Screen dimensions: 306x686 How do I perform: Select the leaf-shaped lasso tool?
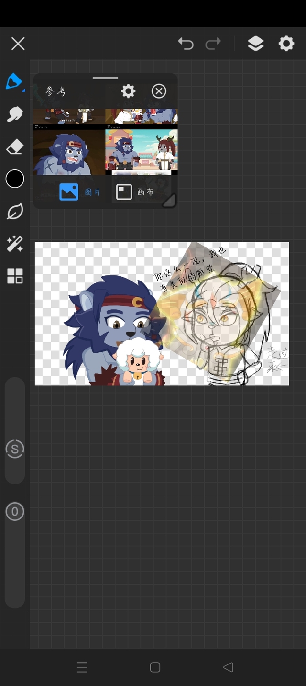pos(14,212)
